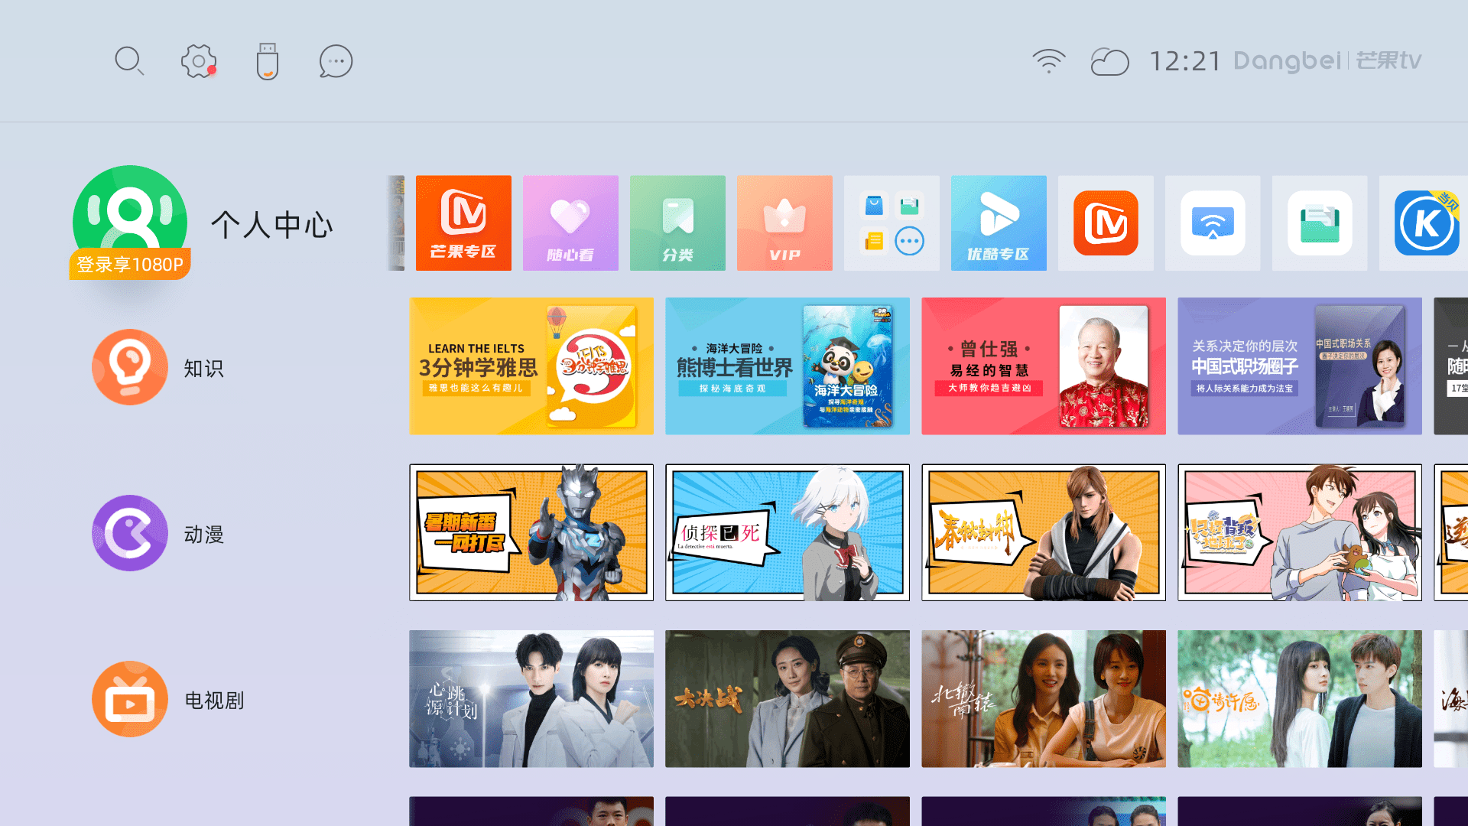Select the 电视剧 orange TV icon
1468x826 pixels.
point(130,699)
